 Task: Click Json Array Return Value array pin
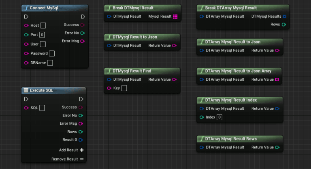point(277,79)
